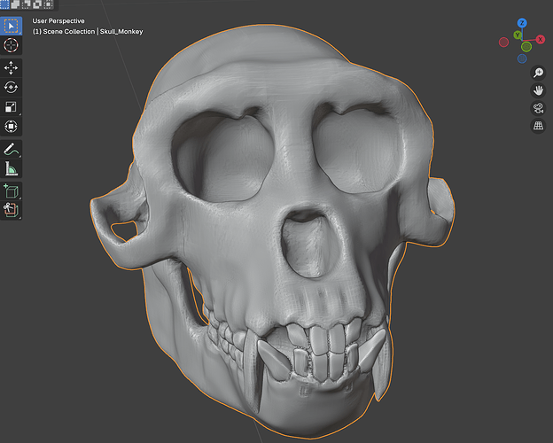The height and width of the screenshot is (443, 553).
Task: Toggle perspective/orthographic grid button
Action: (538, 126)
